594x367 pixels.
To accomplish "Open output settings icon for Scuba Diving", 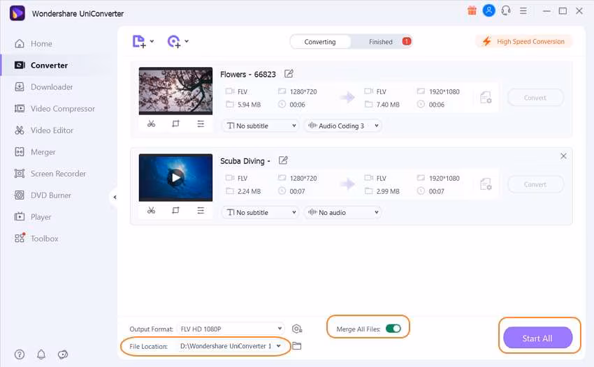I will (x=486, y=184).
